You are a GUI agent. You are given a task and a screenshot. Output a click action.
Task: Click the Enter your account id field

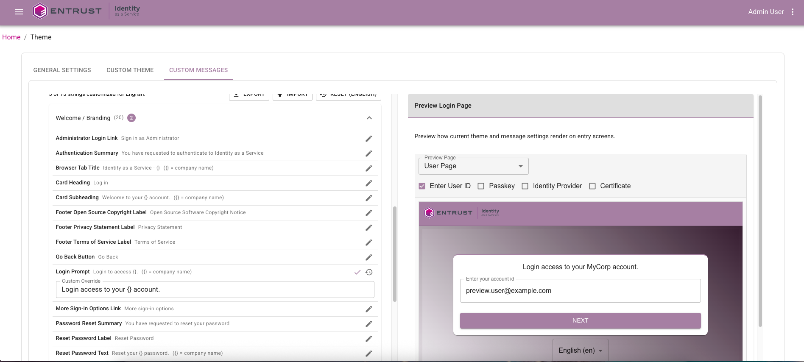[x=580, y=291]
